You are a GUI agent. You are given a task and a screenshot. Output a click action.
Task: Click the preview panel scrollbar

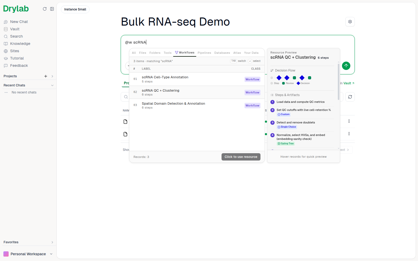click(x=339, y=82)
